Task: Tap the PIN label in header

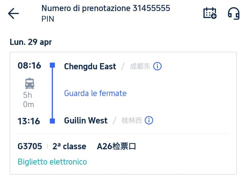Action: click(x=48, y=19)
